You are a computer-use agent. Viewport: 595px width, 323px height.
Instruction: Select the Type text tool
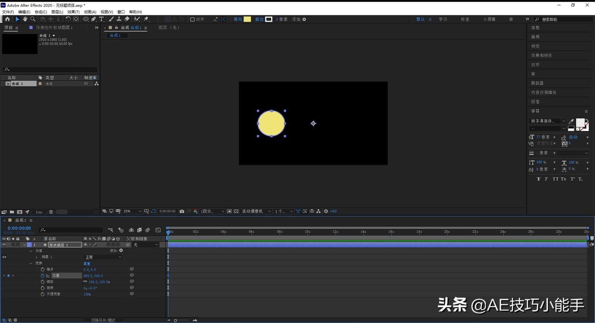click(102, 19)
